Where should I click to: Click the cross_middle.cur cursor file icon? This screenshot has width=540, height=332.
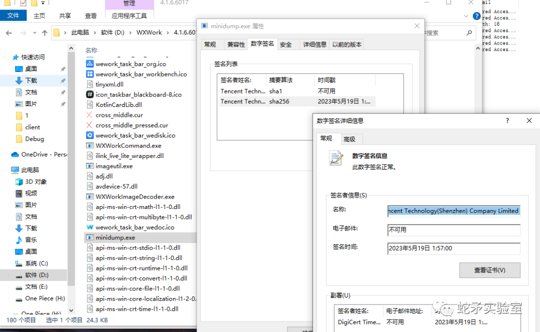(89, 115)
